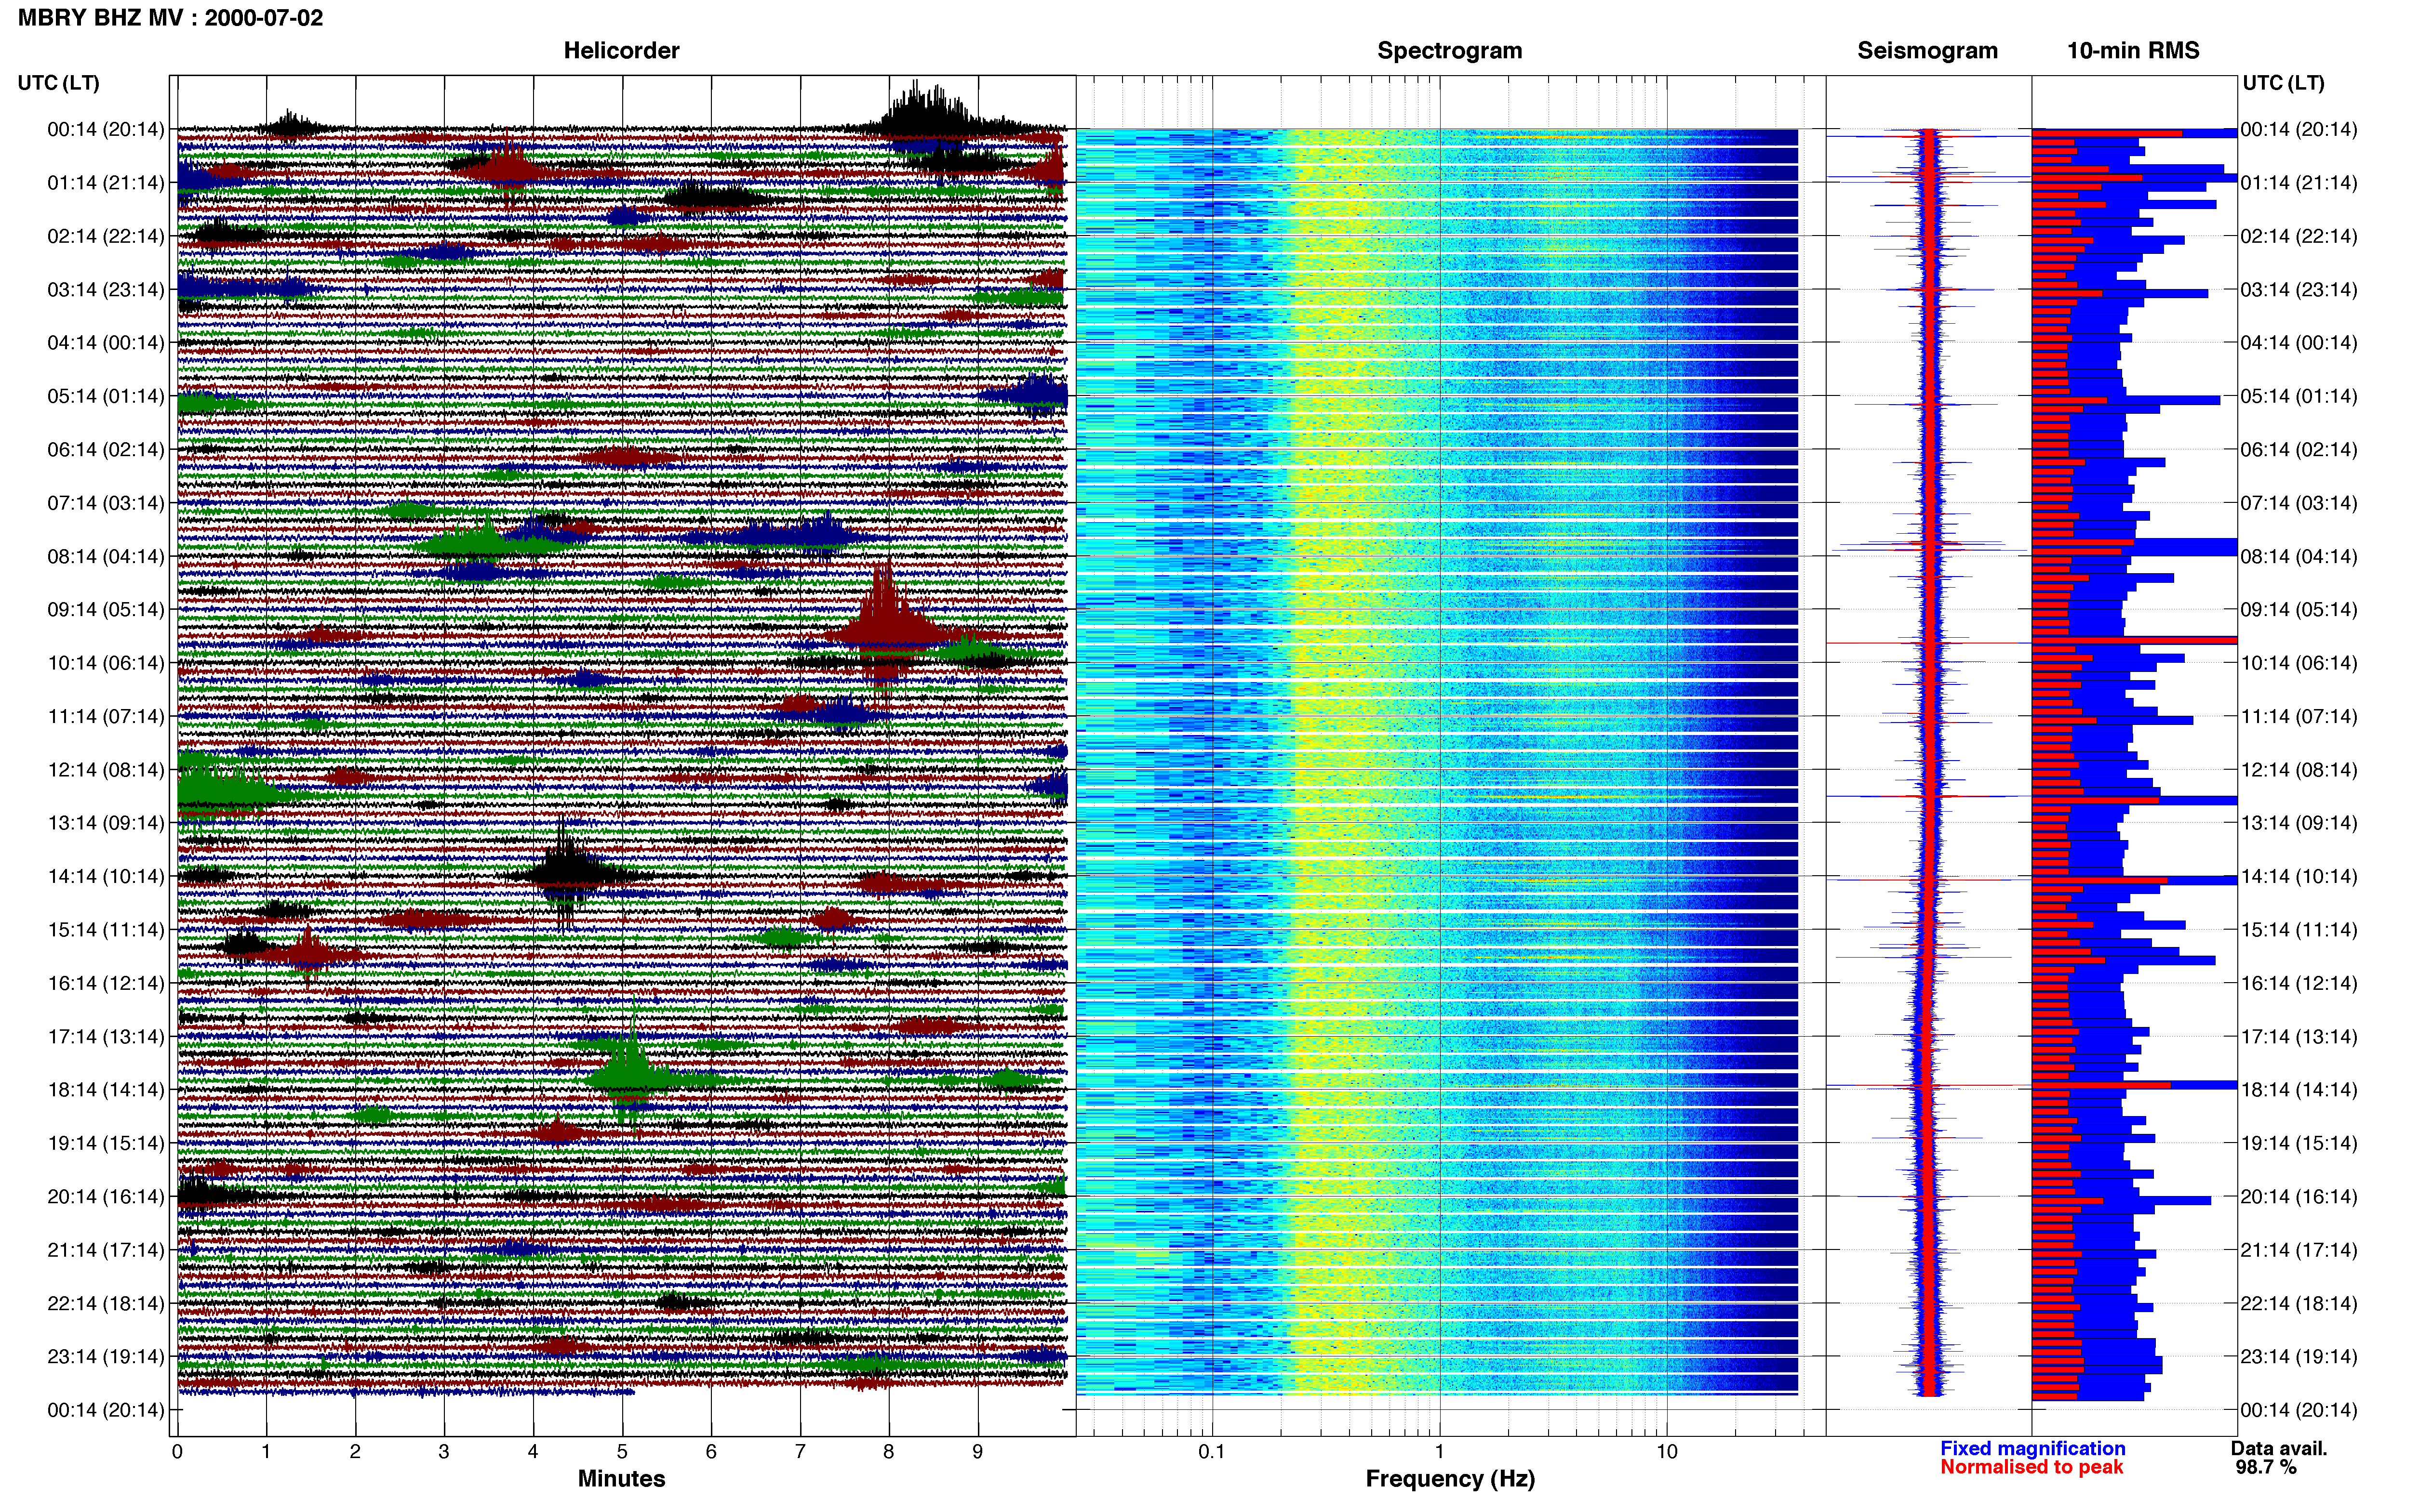The width and height of the screenshot is (2419, 1512).
Task: Click the red "Normalised to peak" legend text
Action: (2032, 1467)
